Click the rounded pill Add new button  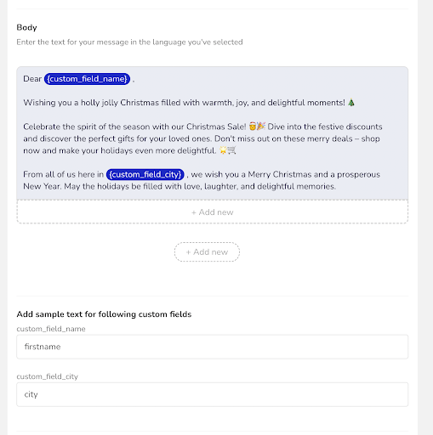[x=207, y=251]
